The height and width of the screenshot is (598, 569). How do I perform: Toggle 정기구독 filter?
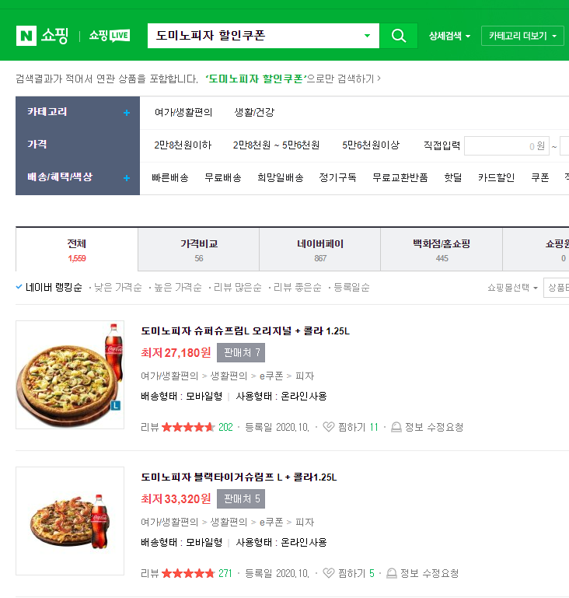pyautogui.click(x=337, y=177)
